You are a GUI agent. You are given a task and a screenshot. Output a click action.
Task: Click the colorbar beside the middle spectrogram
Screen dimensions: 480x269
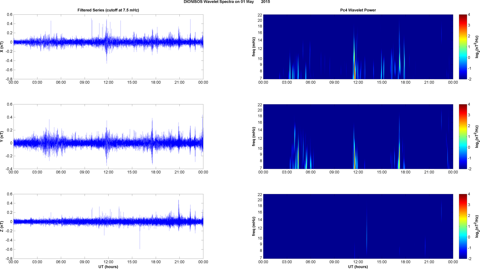[463, 136]
